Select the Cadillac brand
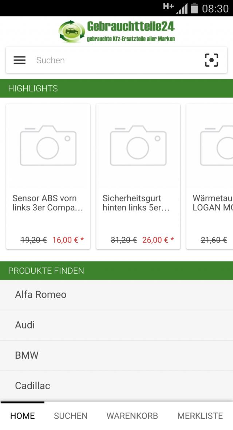 click(33, 386)
